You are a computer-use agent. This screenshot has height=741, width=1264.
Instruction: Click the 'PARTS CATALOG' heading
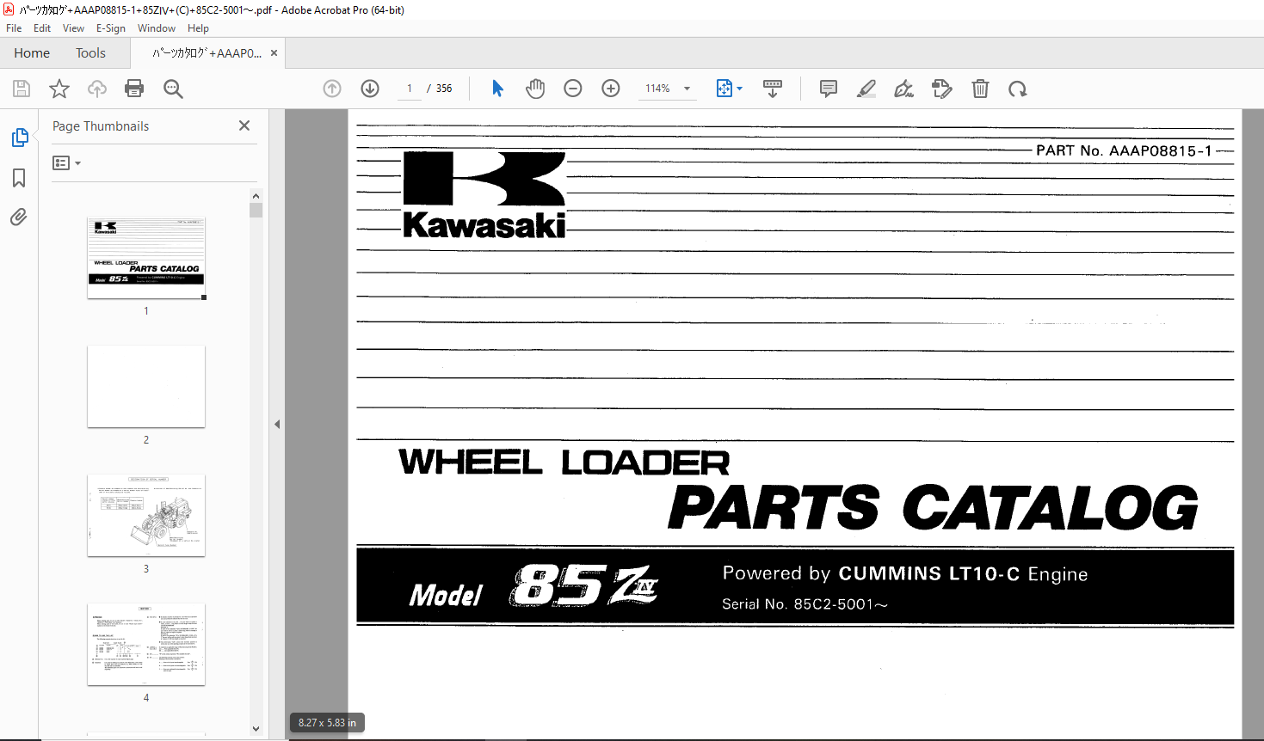click(934, 507)
